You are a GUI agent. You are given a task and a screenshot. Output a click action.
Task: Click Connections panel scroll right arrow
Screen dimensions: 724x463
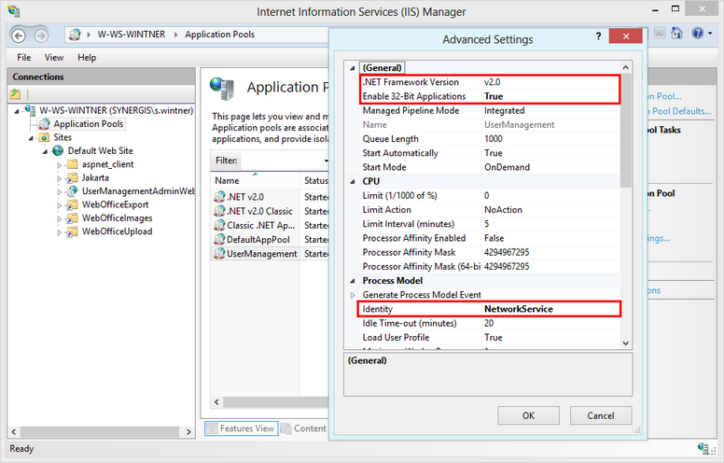188,431
